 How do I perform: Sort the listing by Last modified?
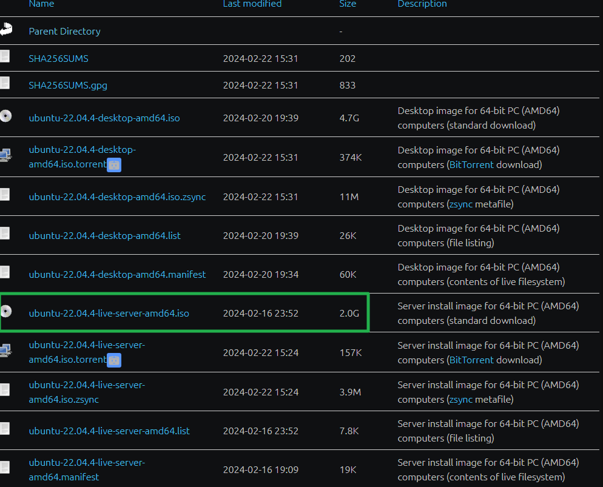pyautogui.click(x=252, y=4)
